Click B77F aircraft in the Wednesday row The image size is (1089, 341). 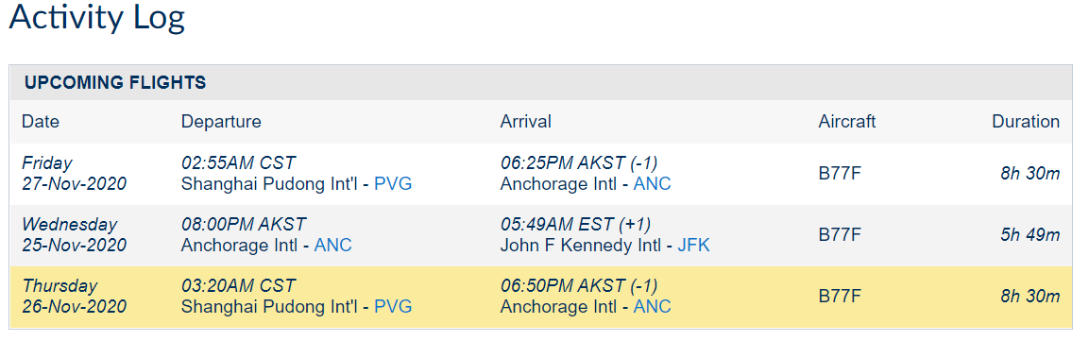pos(840,235)
